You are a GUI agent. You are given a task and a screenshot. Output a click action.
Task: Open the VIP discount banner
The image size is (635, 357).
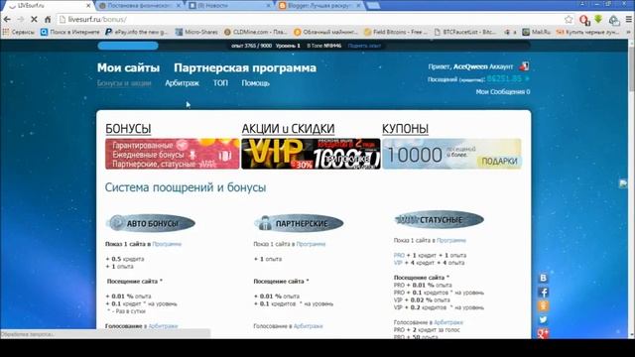point(311,154)
